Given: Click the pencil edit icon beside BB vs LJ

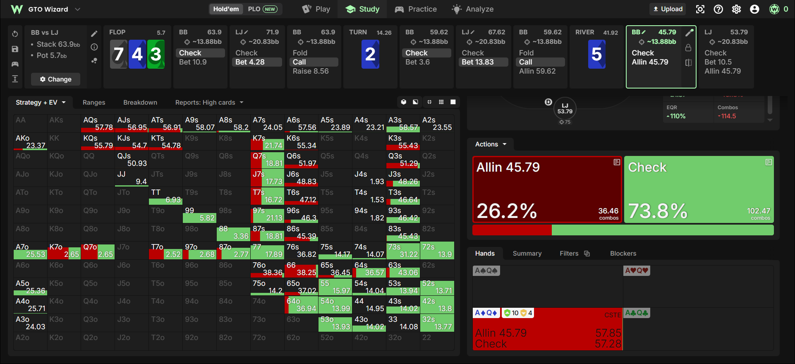Looking at the screenshot, I should coord(94,34).
